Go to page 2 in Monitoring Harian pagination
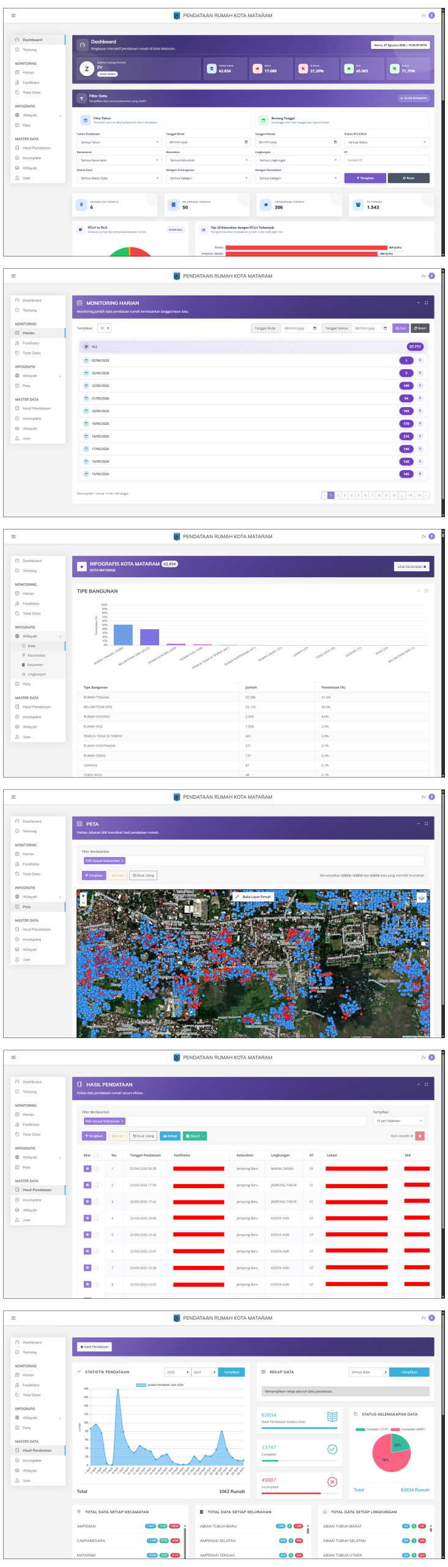 338,495
